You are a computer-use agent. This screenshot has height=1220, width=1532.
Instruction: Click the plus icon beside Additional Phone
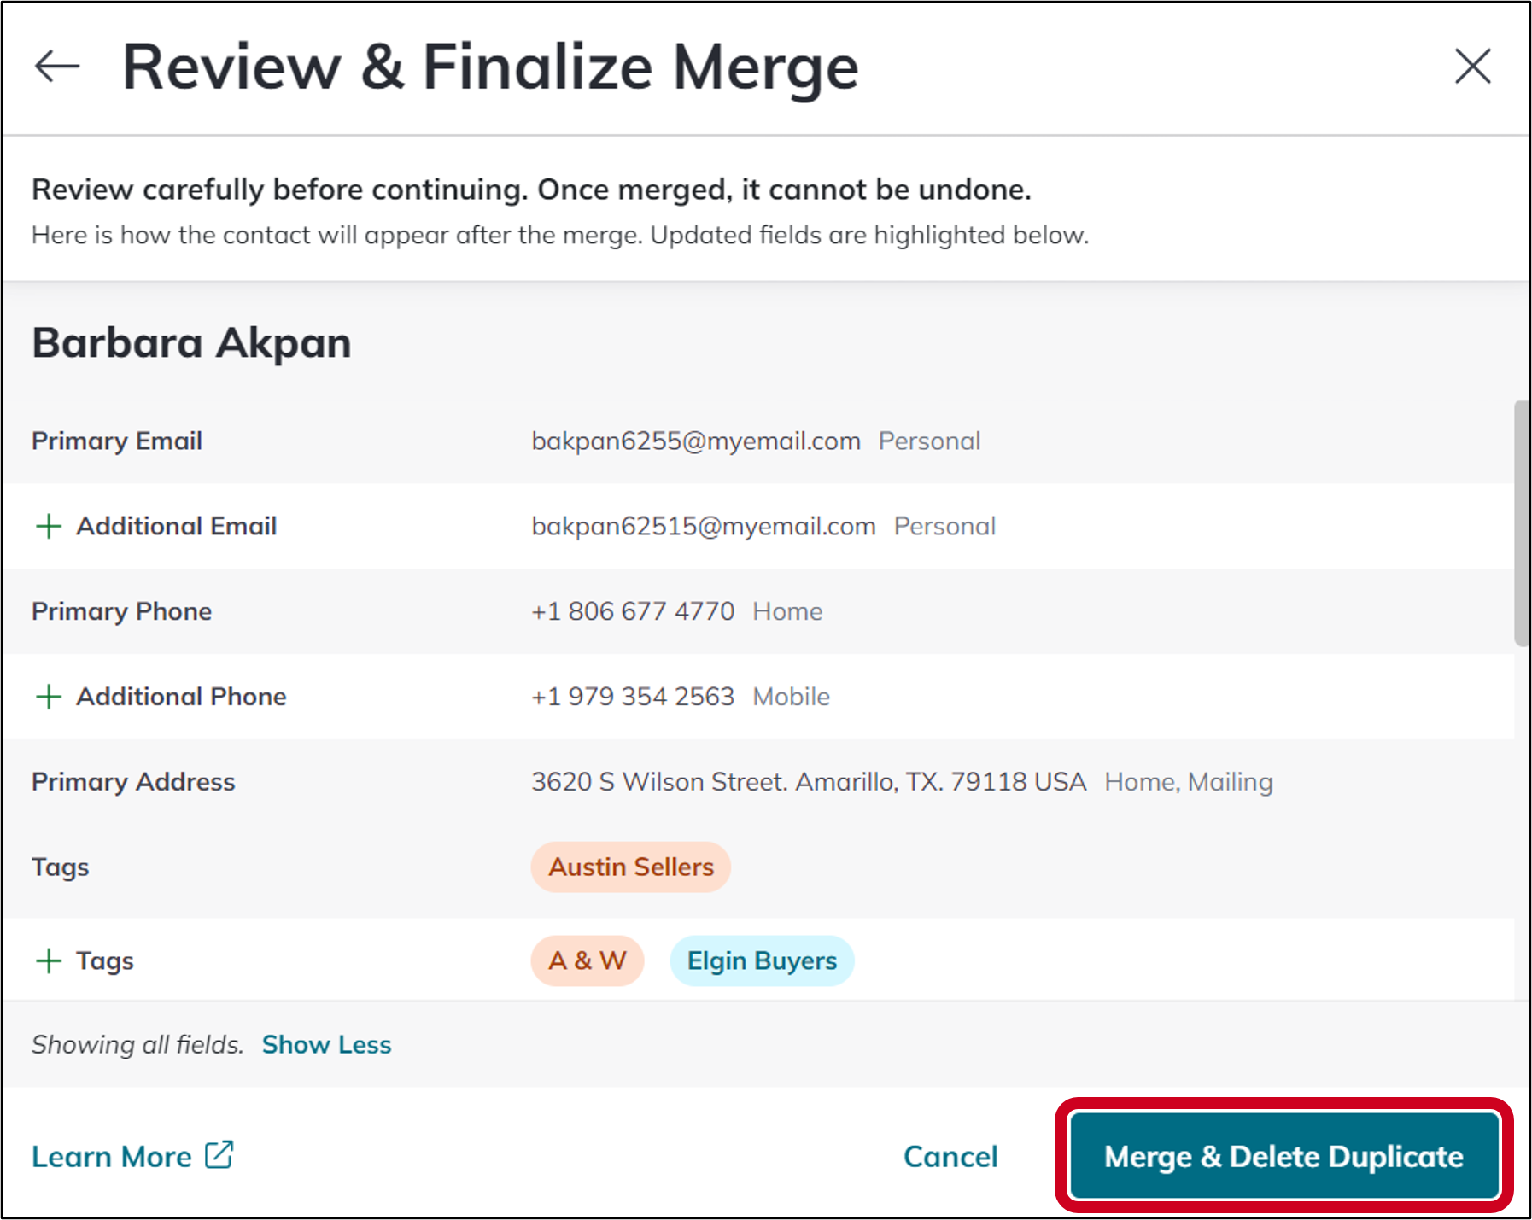click(x=49, y=697)
